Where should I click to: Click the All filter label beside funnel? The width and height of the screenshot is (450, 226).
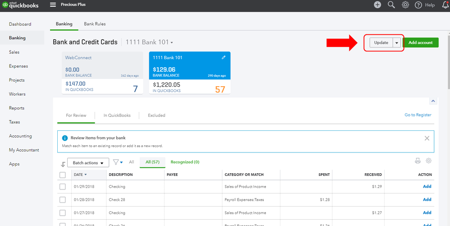tap(132, 162)
